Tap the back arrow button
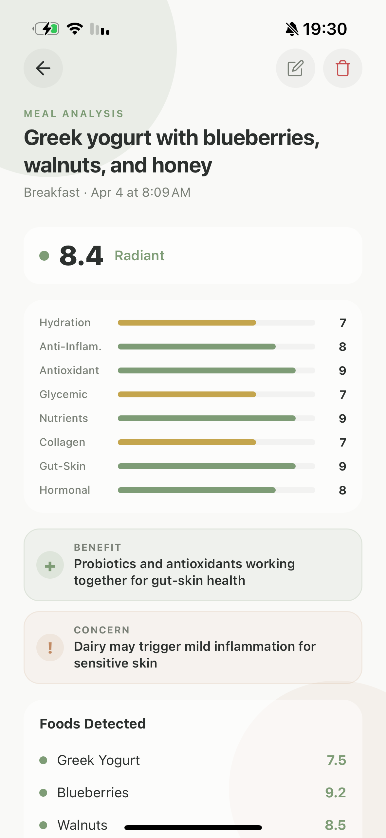 43,68
